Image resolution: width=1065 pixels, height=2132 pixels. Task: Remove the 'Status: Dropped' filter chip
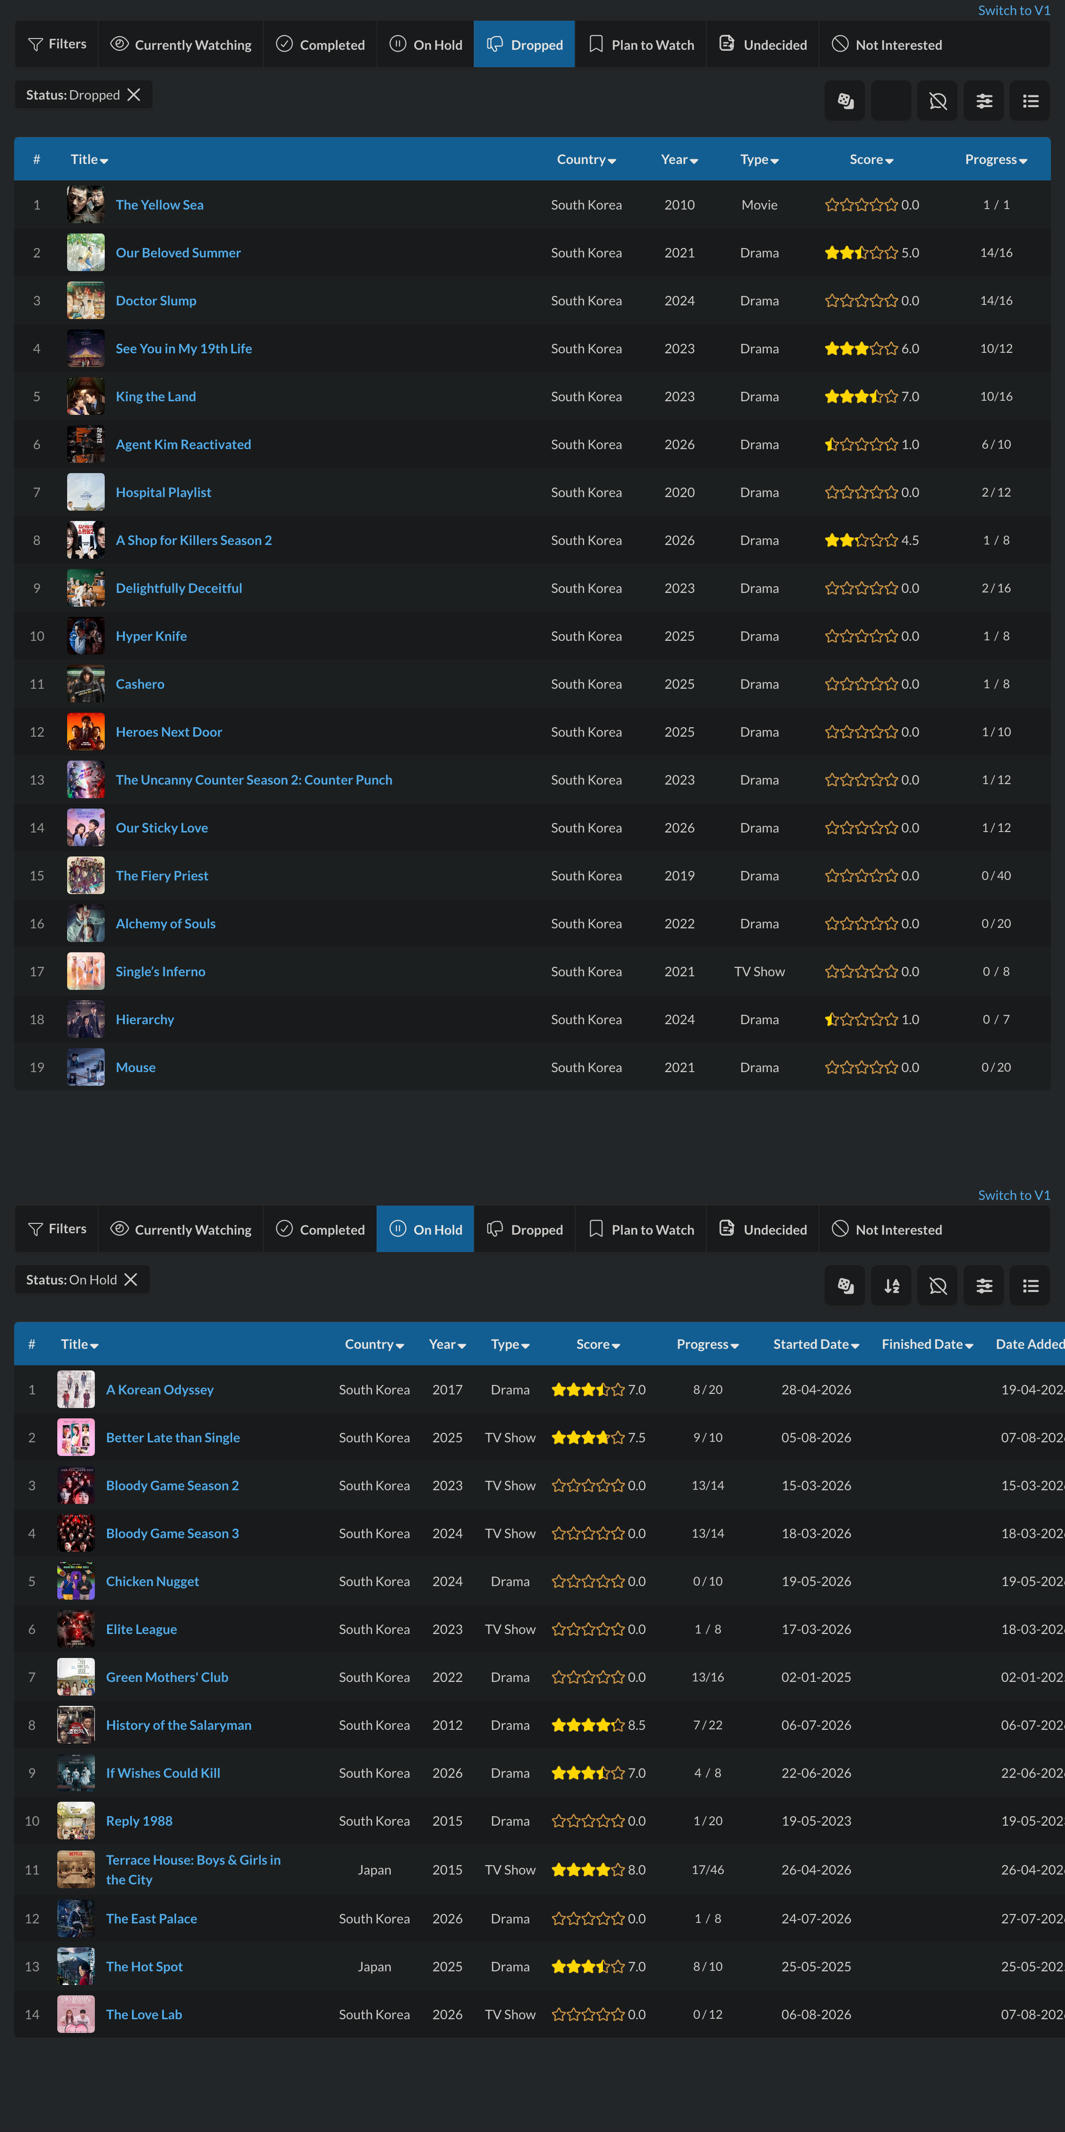pos(134,95)
